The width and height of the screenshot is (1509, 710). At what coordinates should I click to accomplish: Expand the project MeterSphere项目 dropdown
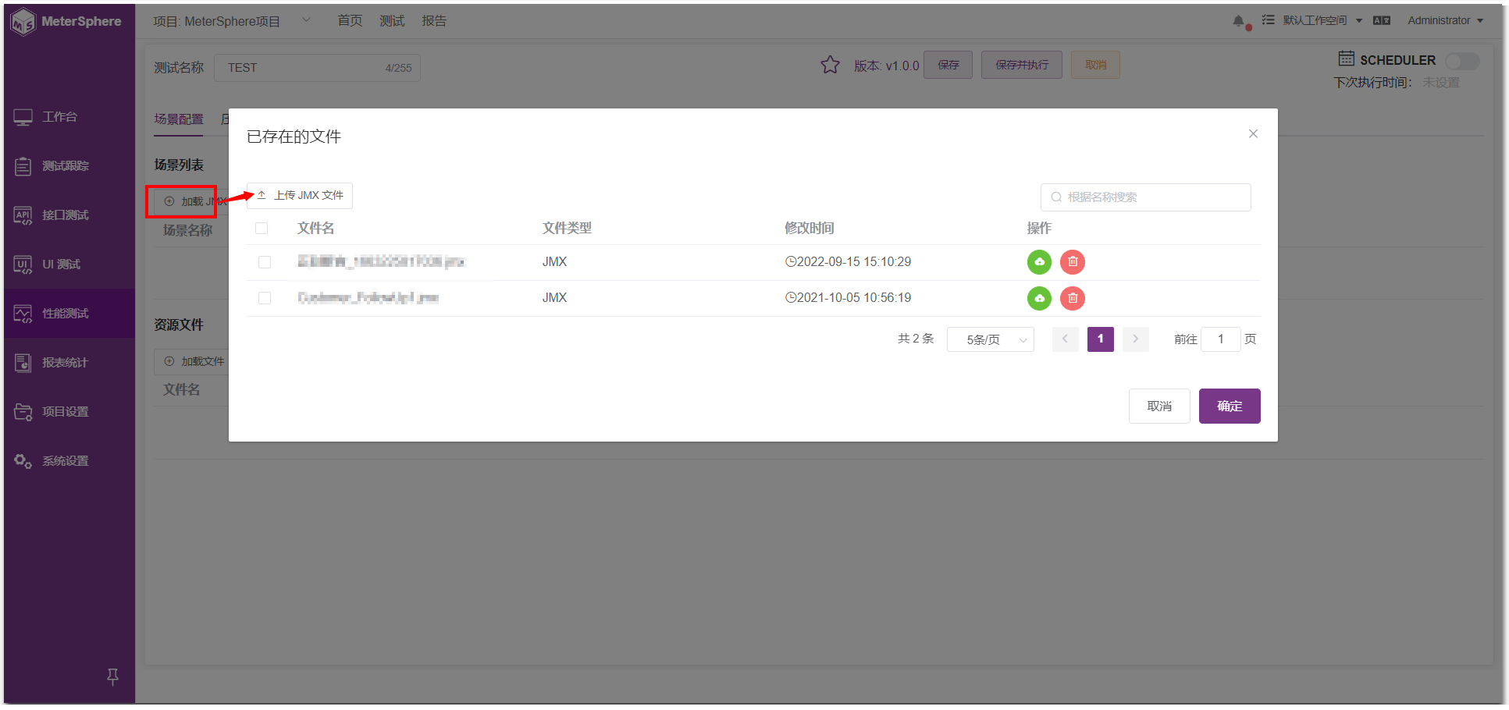307,20
